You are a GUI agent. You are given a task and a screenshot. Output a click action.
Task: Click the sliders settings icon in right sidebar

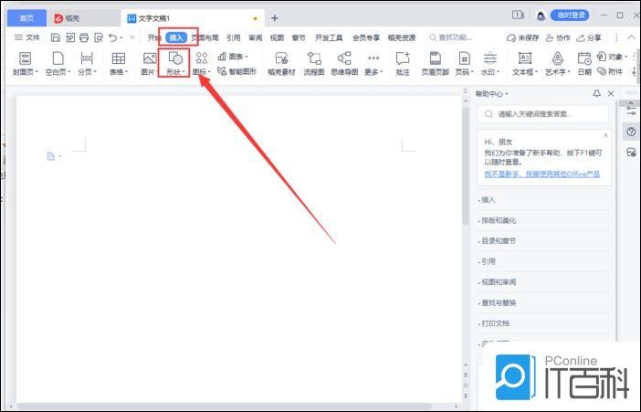pos(631,110)
